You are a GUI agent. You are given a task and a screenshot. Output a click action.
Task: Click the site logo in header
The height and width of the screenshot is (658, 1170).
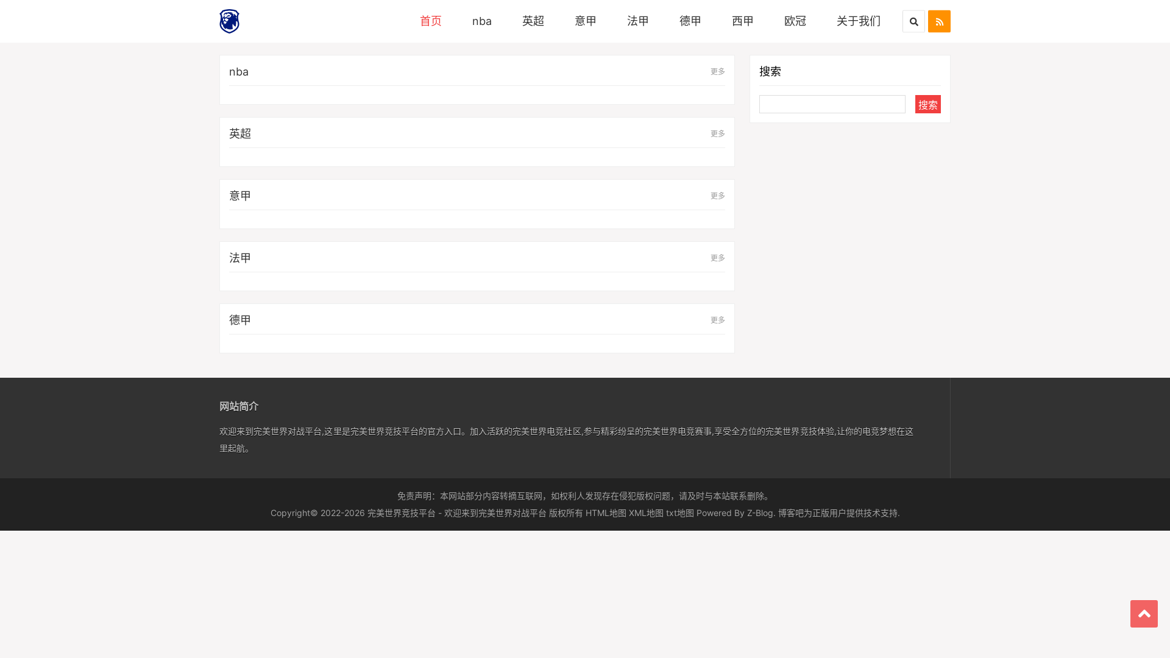tap(230, 21)
